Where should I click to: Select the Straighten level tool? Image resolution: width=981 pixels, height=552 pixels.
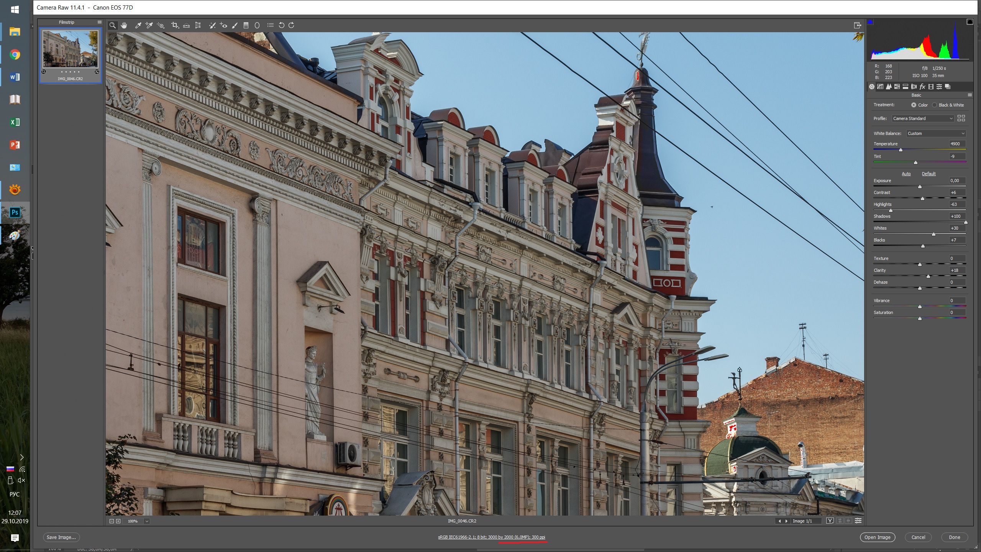(x=186, y=25)
